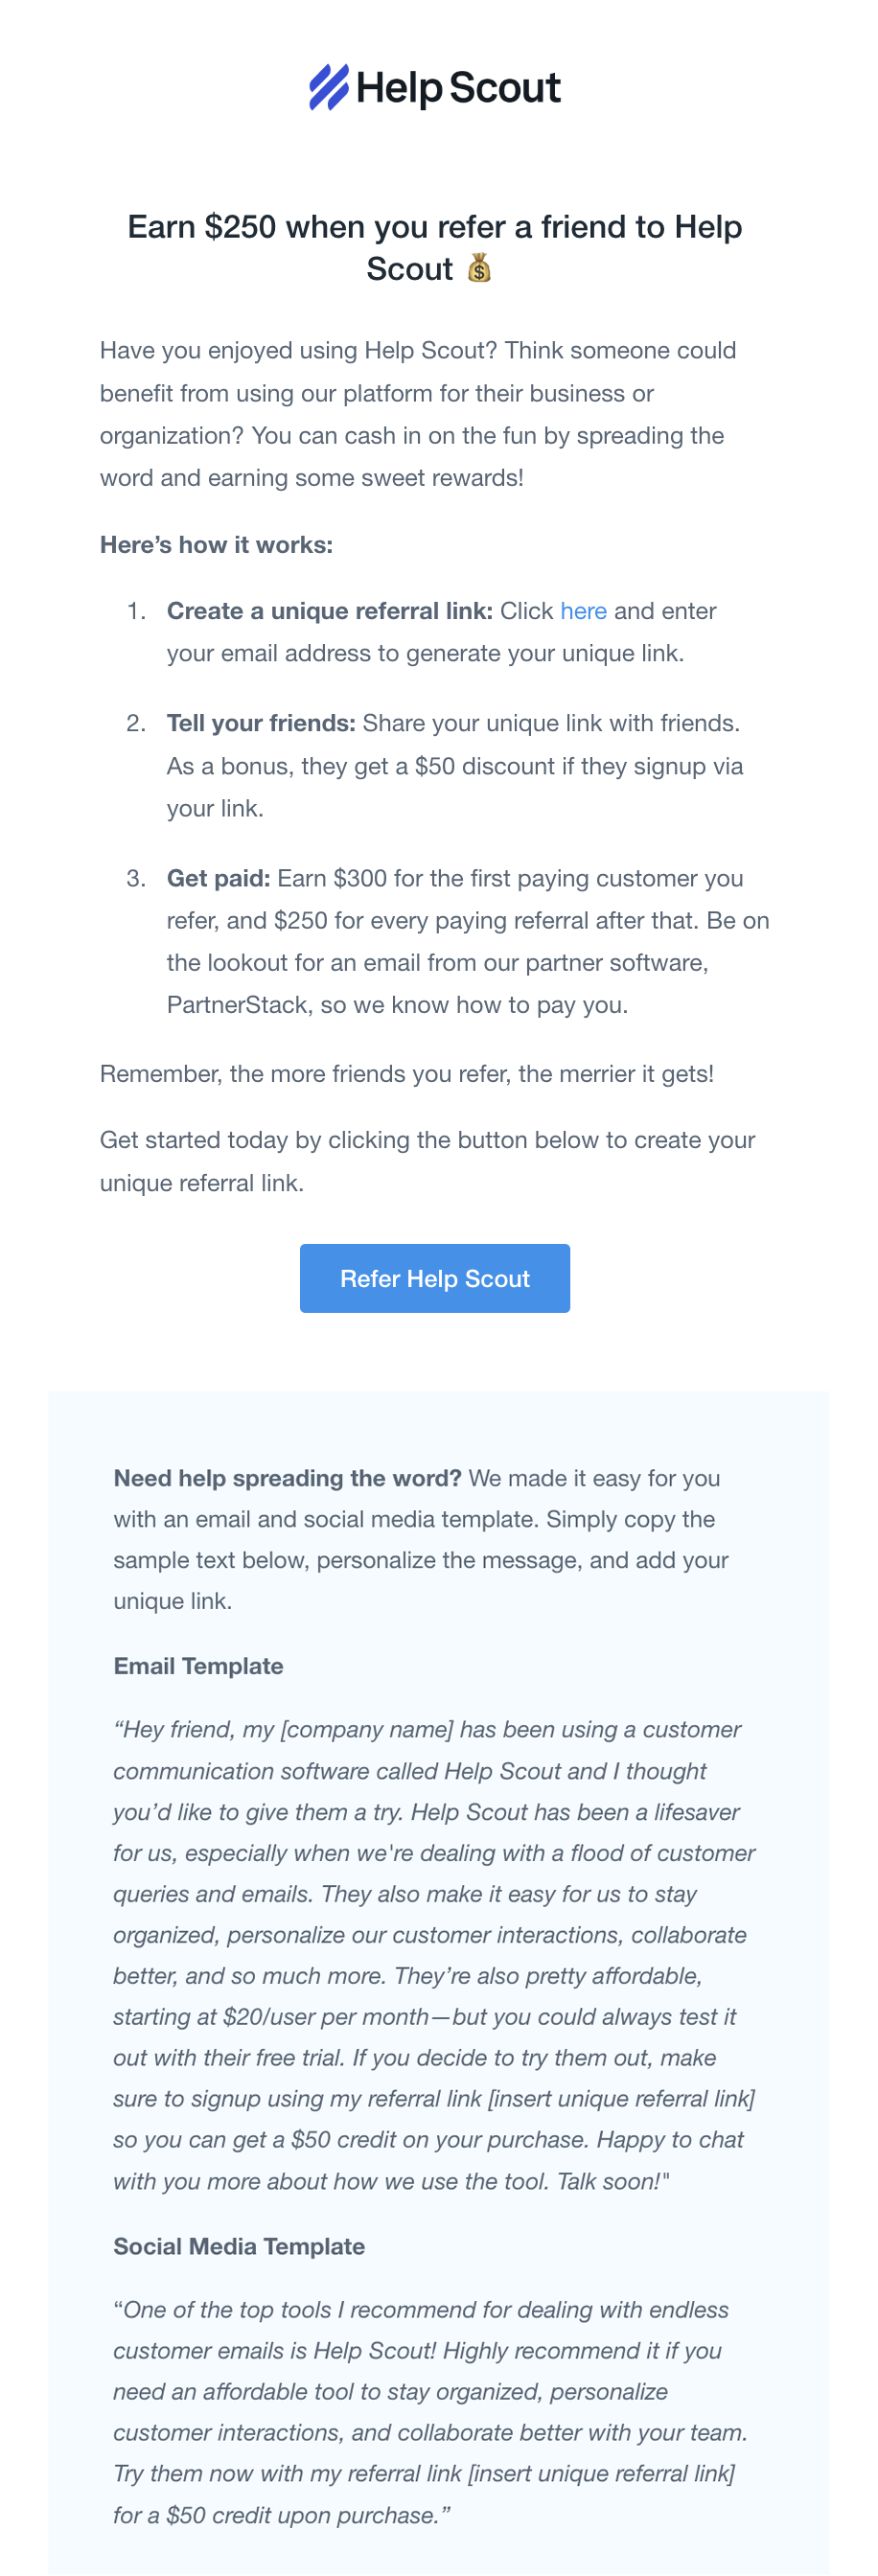
Task: Click the Help Scout logo
Action: [x=434, y=88]
